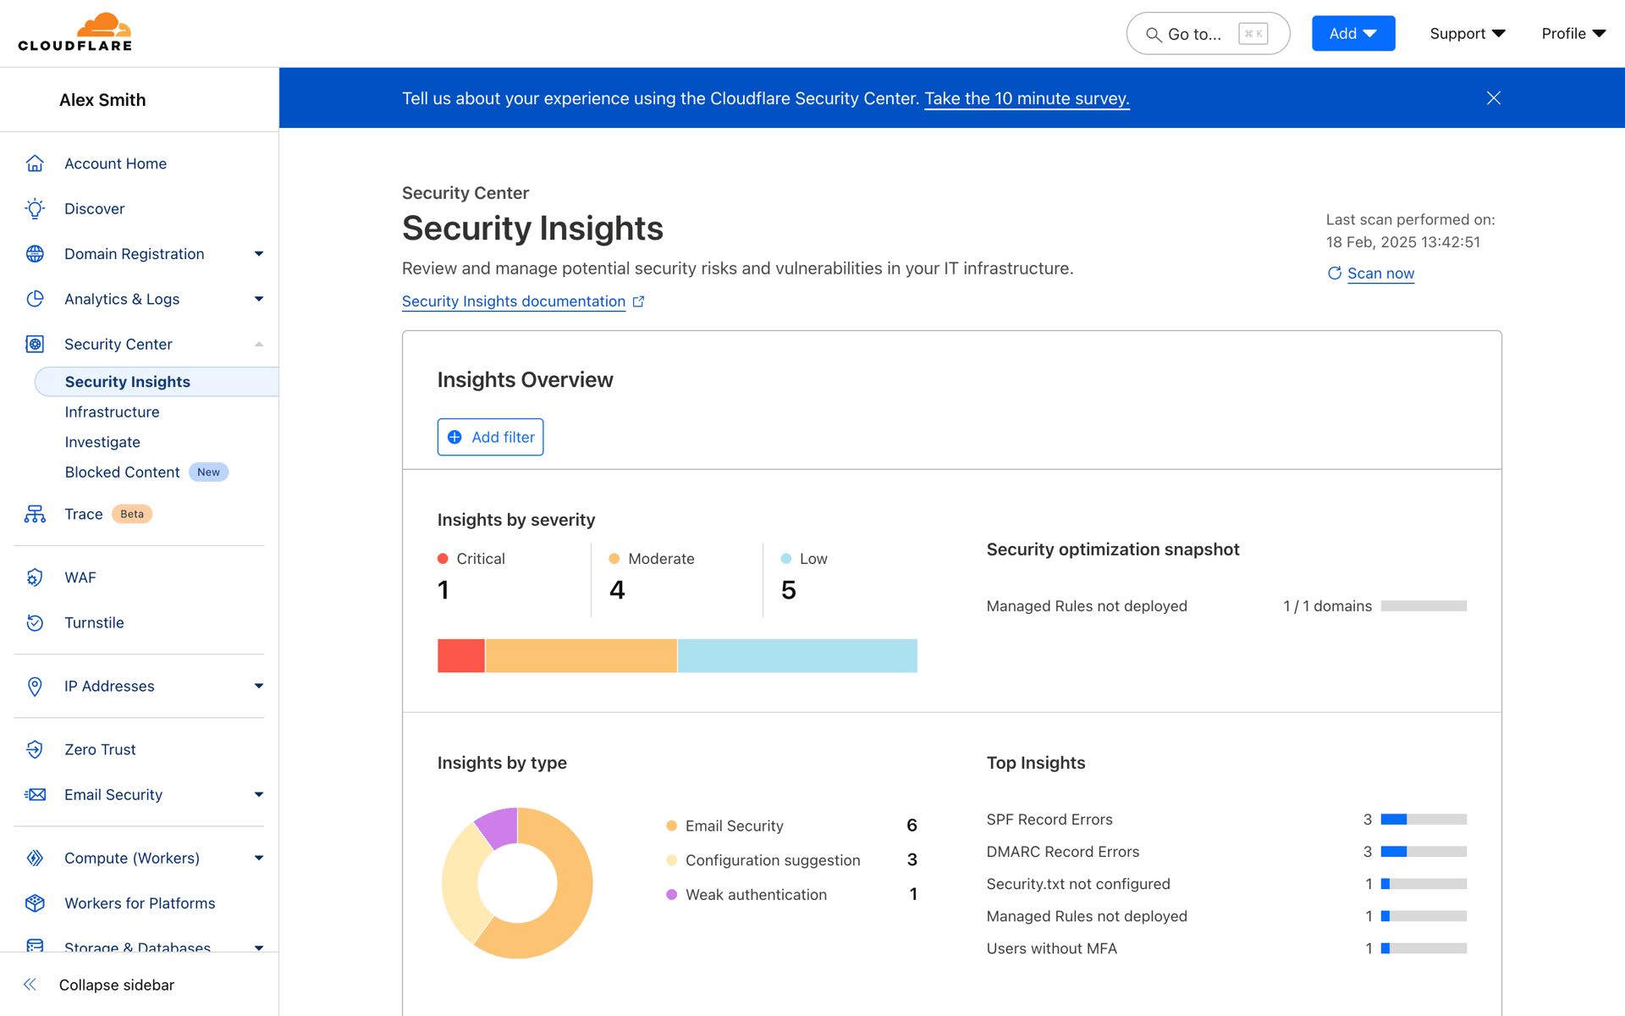Click the Analytics & Logs pie chart icon
Screen dimensions: 1625x1016
[35, 299]
